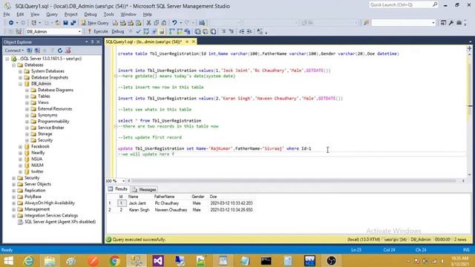Open Google Chrome from the taskbar
475x267 pixels.
coord(114,260)
